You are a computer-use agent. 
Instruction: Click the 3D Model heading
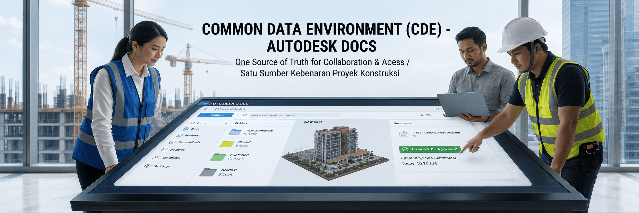click(x=313, y=122)
